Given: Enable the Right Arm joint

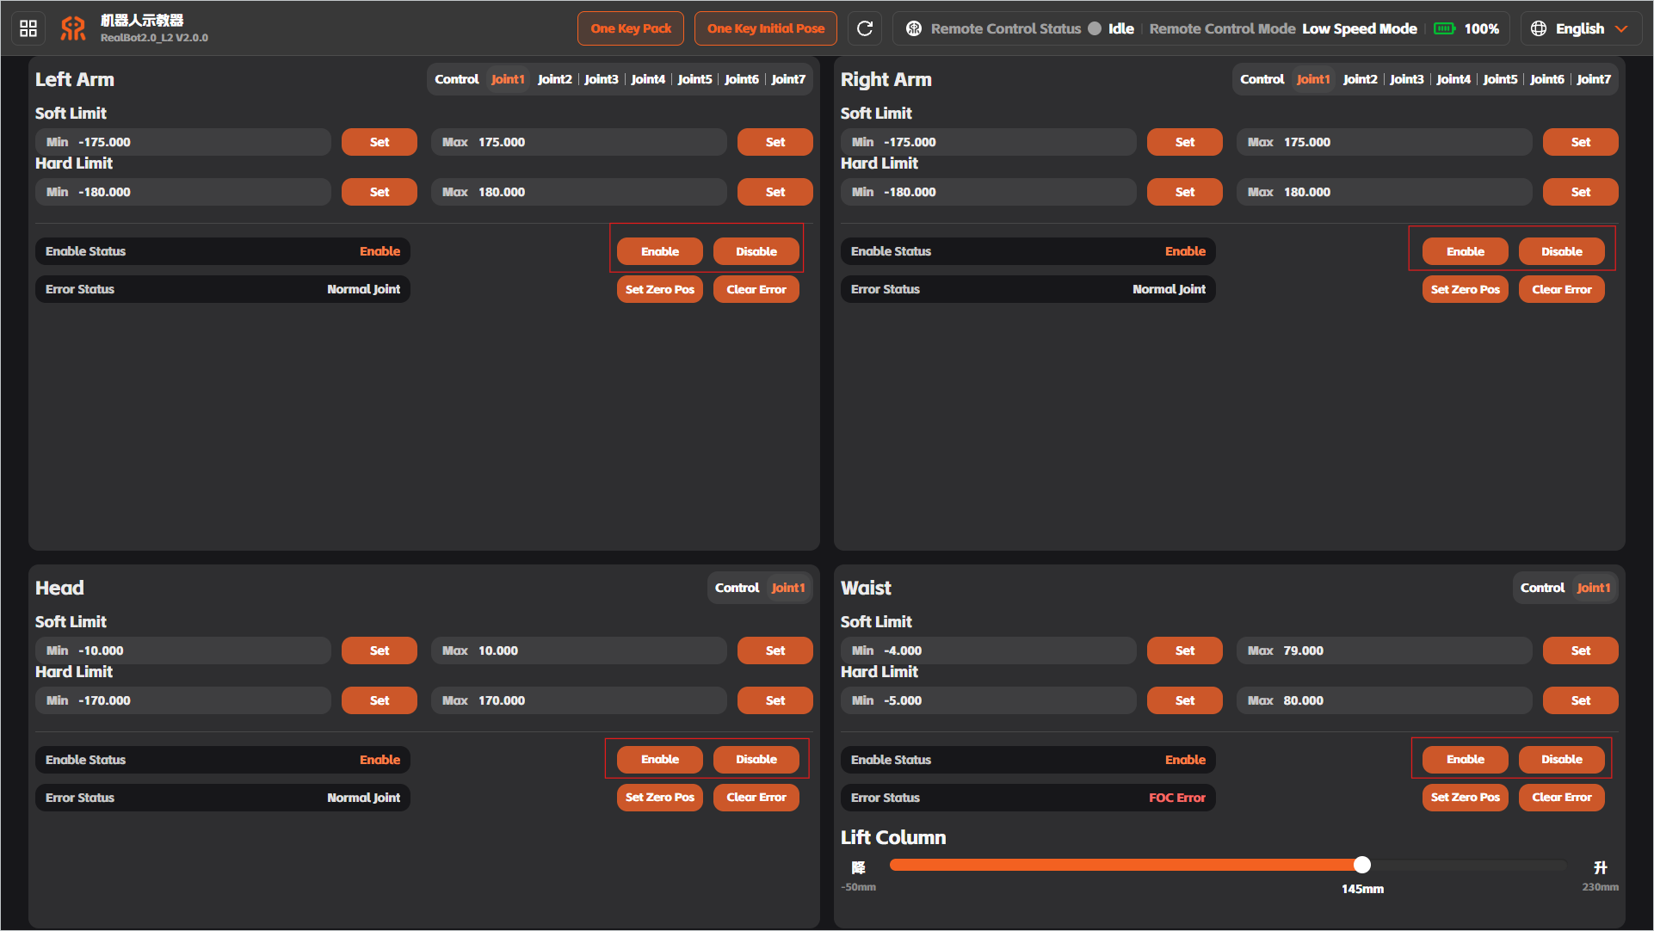Looking at the screenshot, I should (1466, 251).
